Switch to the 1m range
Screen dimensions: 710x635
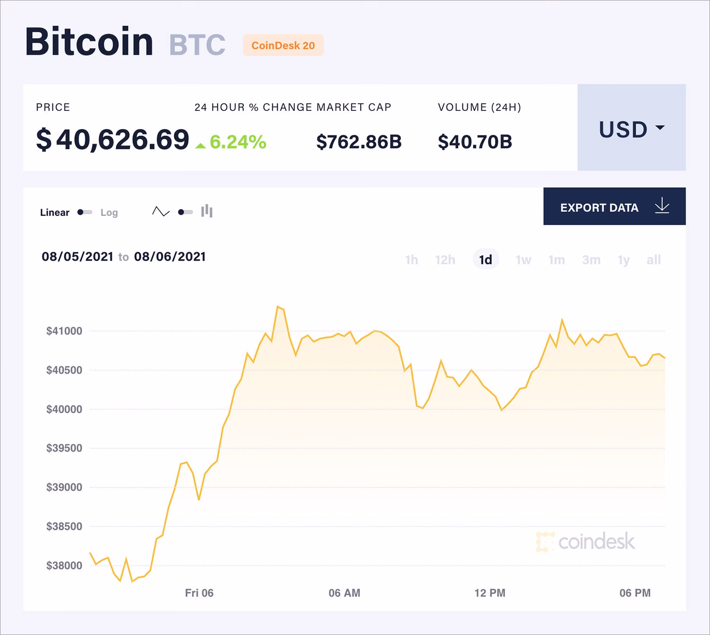coord(557,260)
